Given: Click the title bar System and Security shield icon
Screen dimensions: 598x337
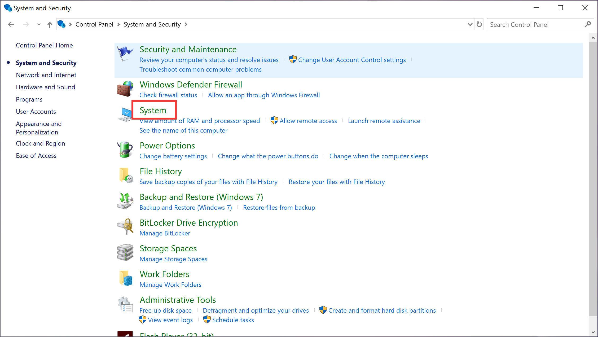Looking at the screenshot, I should tap(8, 8).
